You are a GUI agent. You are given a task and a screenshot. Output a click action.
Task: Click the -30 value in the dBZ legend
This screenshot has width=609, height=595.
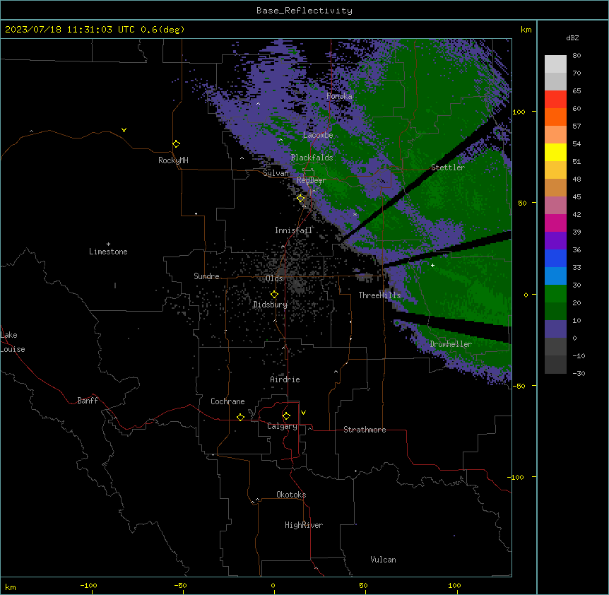[x=579, y=374]
